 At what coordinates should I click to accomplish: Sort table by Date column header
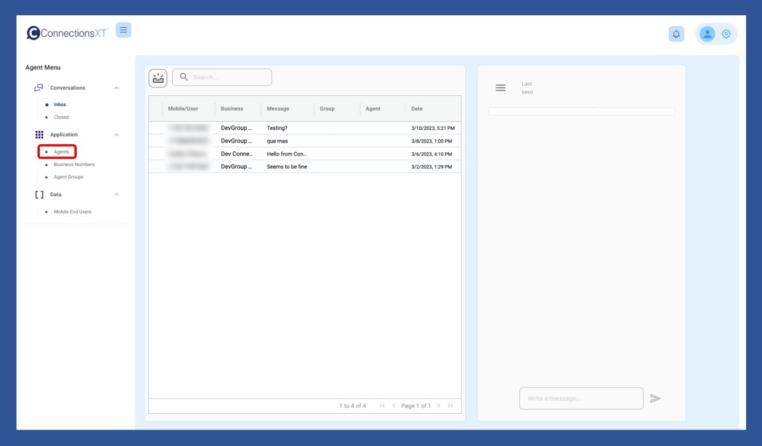(x=417, y=109)
